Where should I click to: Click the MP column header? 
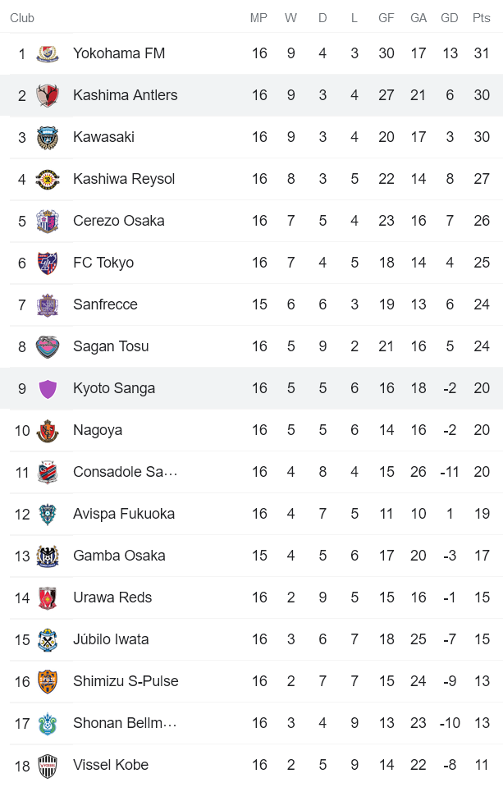pos(259,16)
